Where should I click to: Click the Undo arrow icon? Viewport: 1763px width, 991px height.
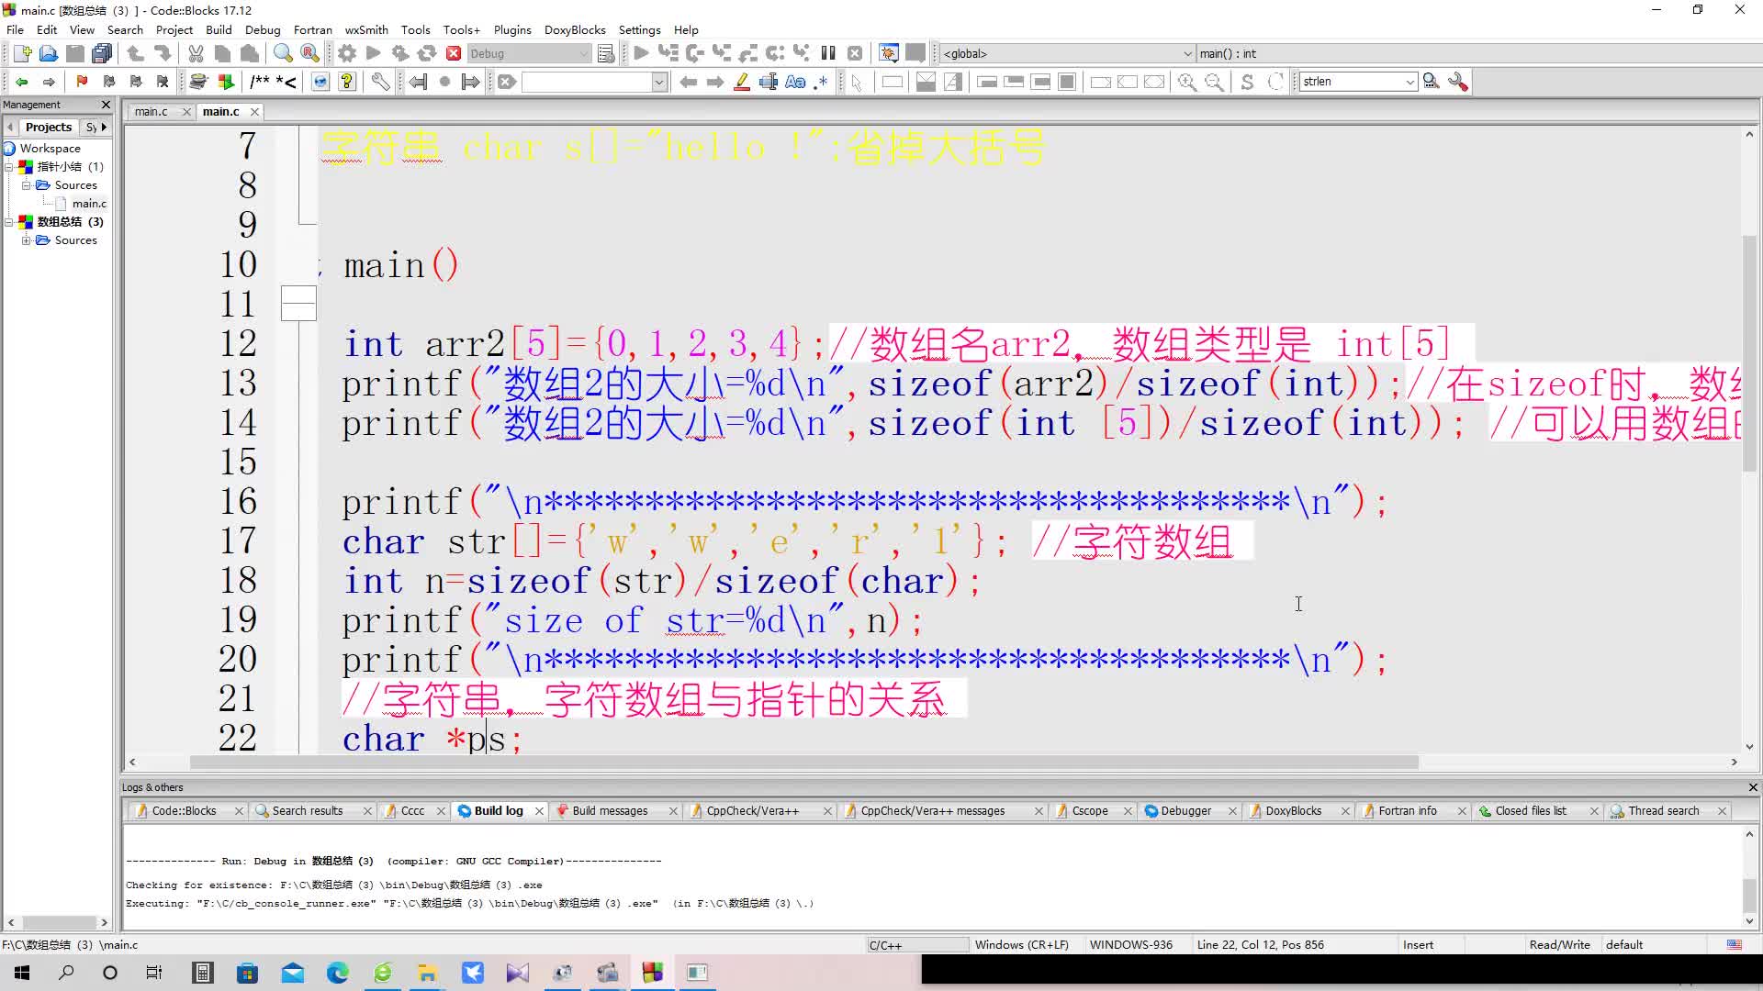136,53
